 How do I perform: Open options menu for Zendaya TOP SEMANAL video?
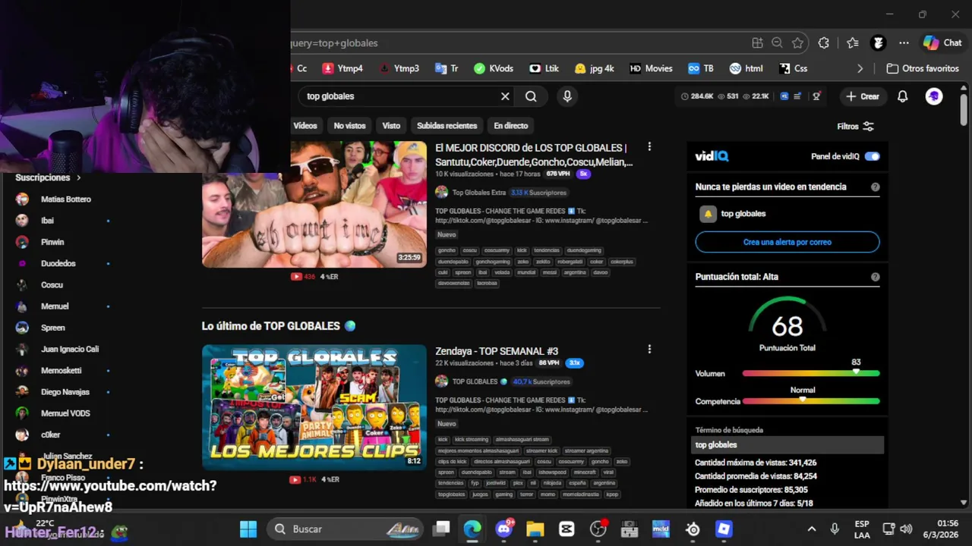(649, 350)
